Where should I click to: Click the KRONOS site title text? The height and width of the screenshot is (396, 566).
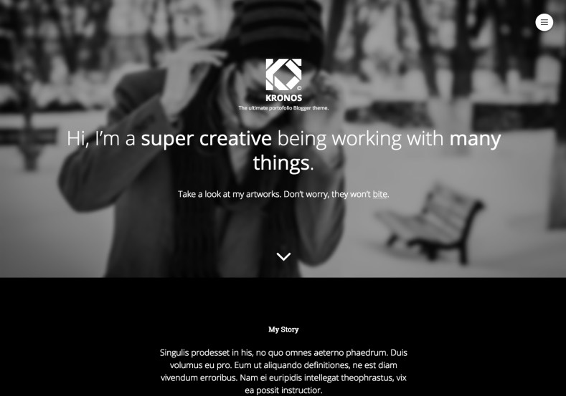click(x=284, y=98)
